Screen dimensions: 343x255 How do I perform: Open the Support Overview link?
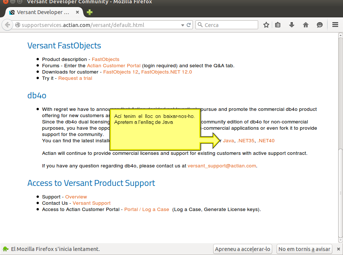point(76,197)
